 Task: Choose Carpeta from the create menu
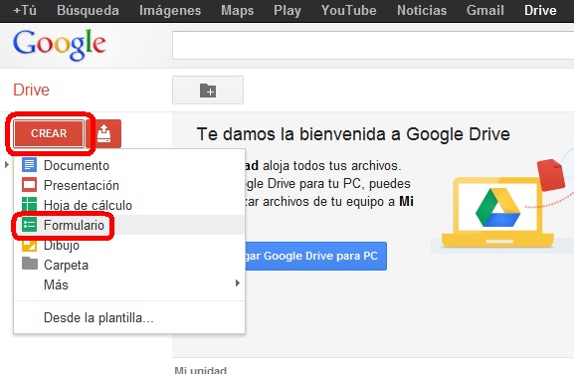(x=129, y=265)
